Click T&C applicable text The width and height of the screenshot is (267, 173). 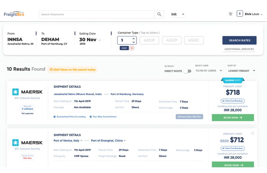(27, 113)
